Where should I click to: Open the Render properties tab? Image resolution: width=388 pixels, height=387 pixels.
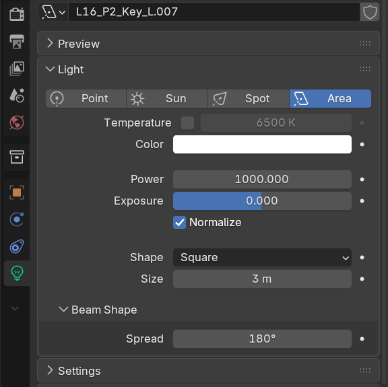coord(17,14)
